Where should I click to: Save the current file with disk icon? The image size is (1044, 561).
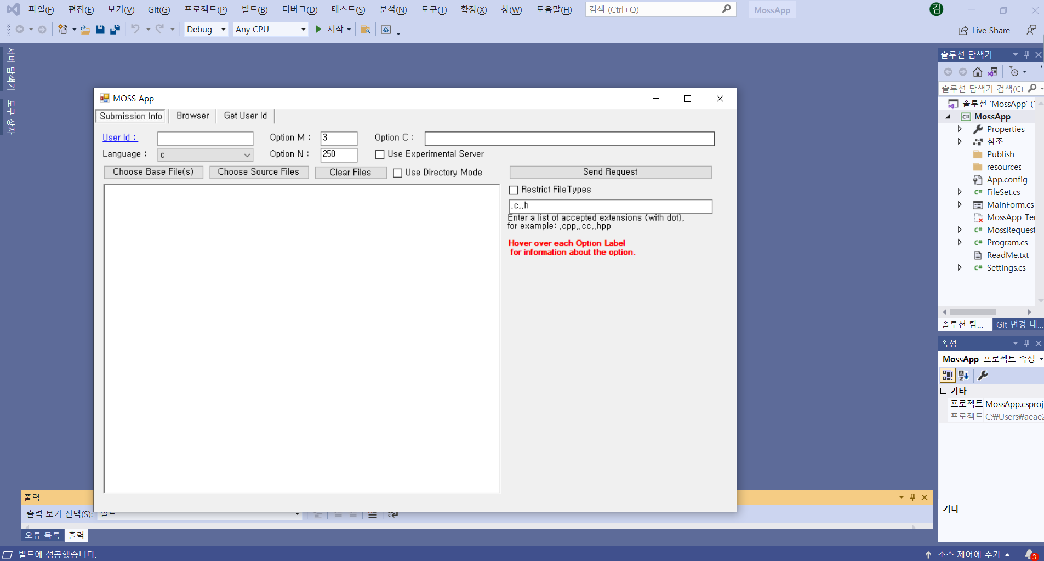(100, 30)
